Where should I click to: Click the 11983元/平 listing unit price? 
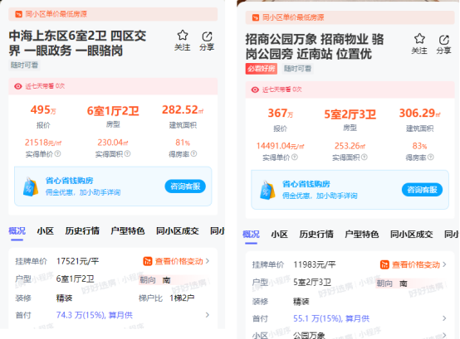[315, 264]
